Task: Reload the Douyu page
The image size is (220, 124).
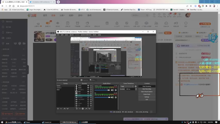Action: (x=10, y=6)
